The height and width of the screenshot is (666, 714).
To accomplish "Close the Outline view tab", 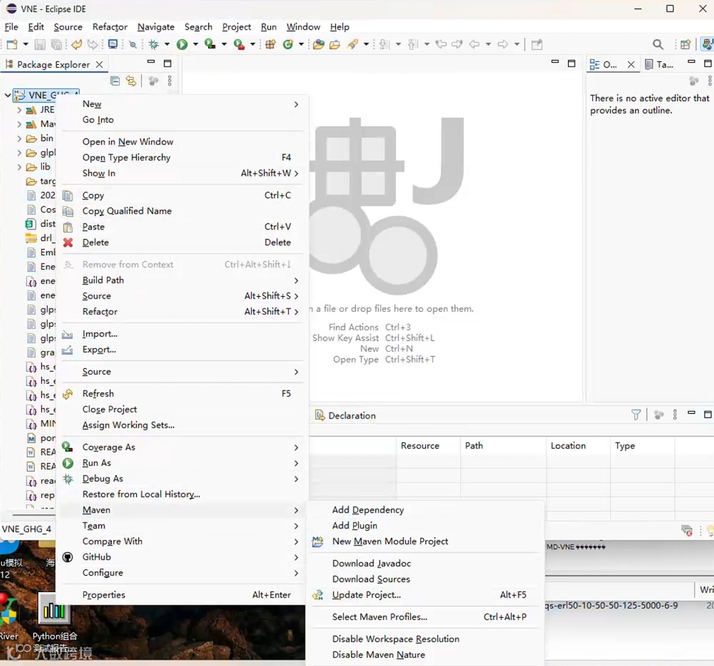I will [x=631, y=65].
